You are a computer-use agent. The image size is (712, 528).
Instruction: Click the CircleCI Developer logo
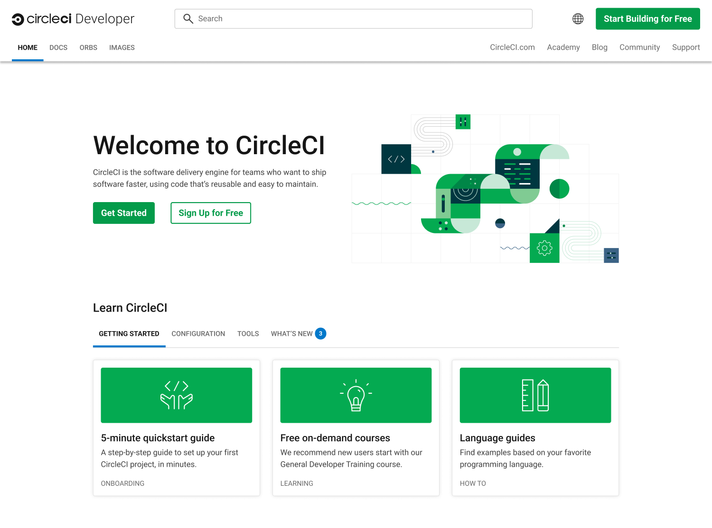[x=73, y=19]
